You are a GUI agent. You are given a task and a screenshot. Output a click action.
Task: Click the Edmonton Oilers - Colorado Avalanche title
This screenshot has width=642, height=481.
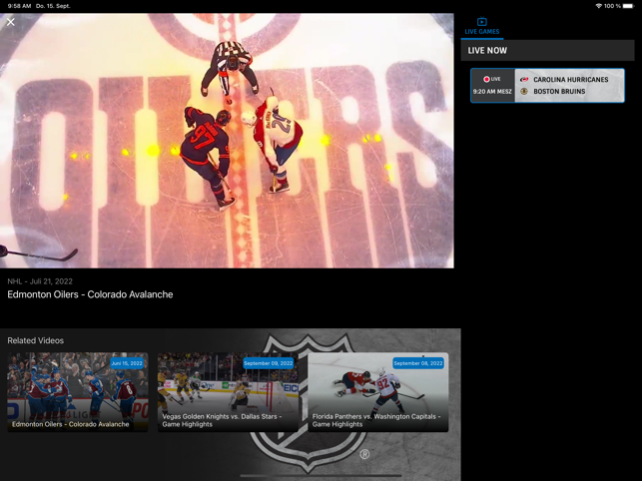click(x=90, y=294)
